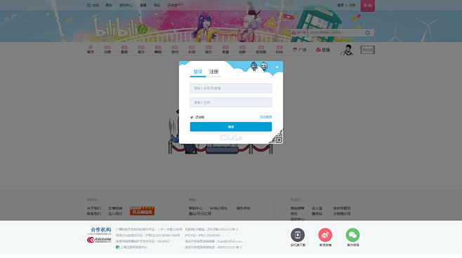
Task: Select the 登录 tab in login dialog
Action: coord(198,72)
